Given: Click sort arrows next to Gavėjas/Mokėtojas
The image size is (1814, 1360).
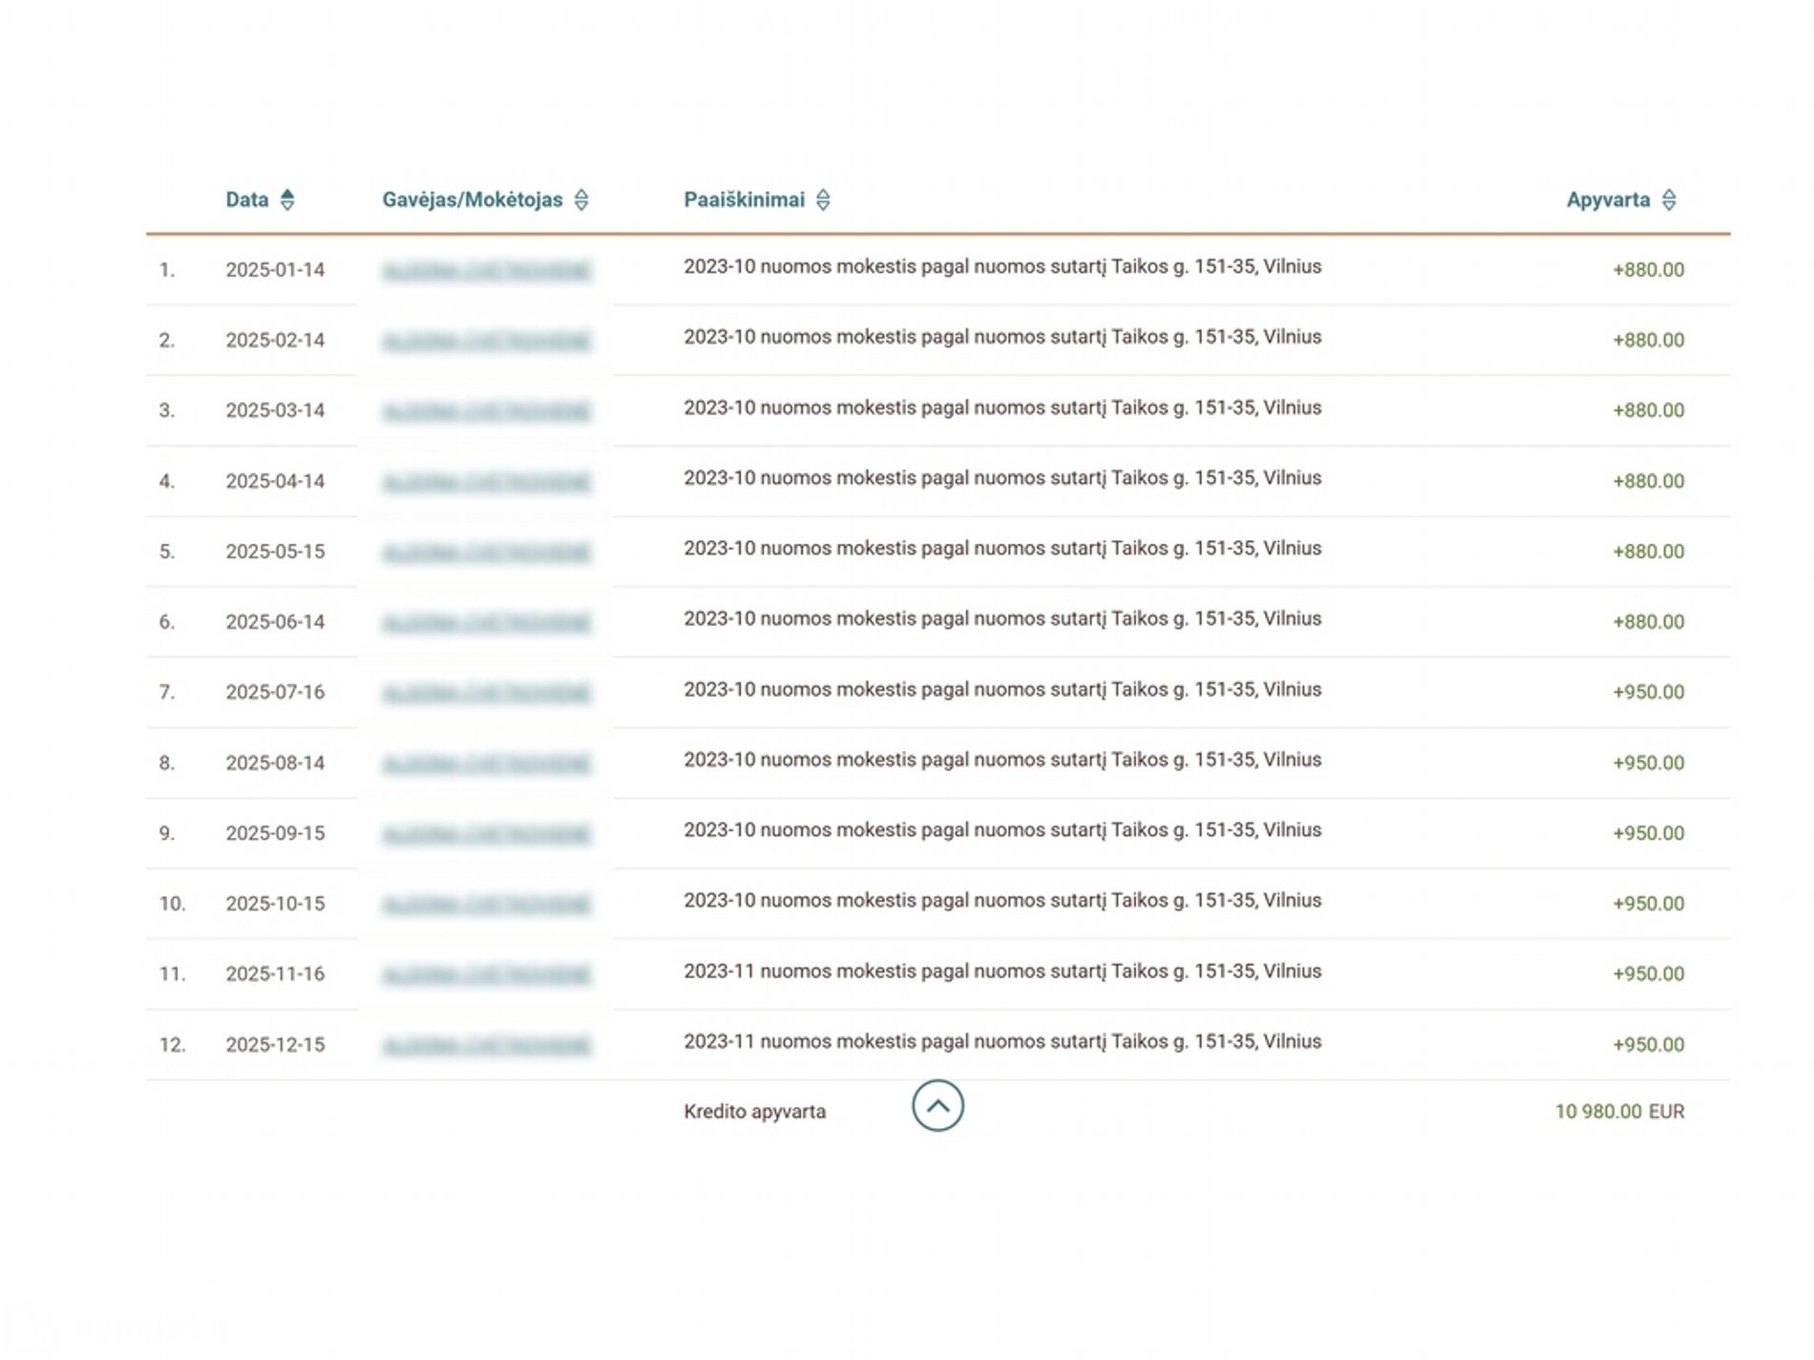Looking at the screenshot, I should pyautogui.click(x=580, y=199).
